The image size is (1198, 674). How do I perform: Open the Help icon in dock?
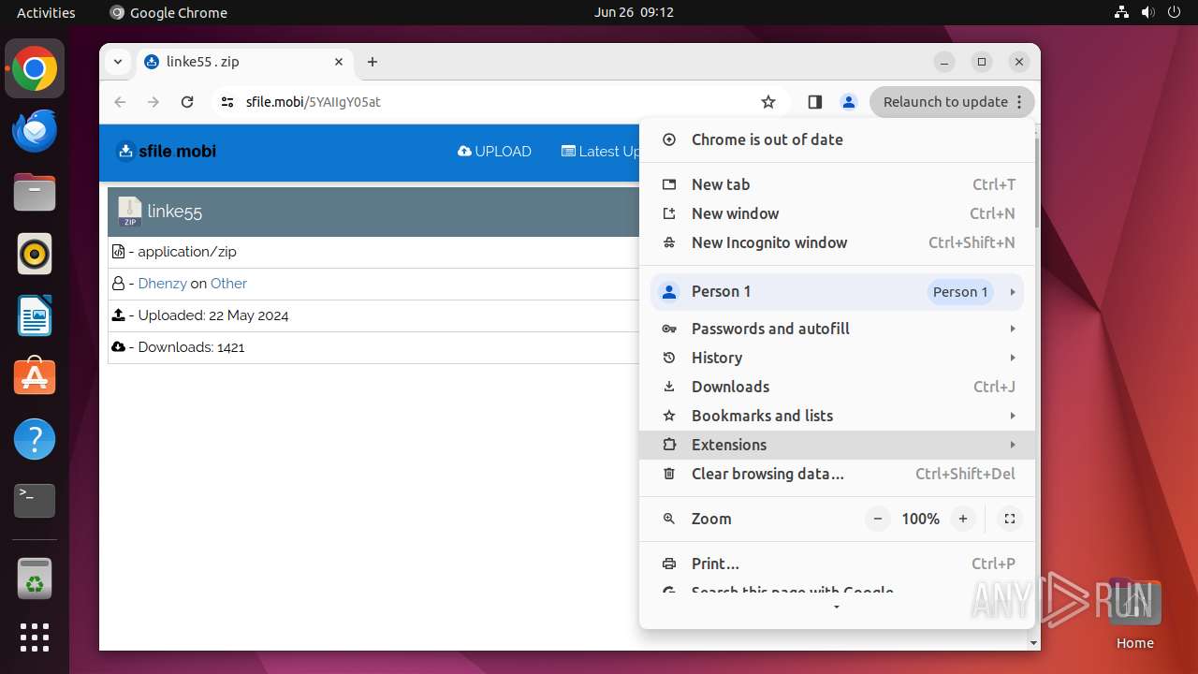[x=35, y=439]
